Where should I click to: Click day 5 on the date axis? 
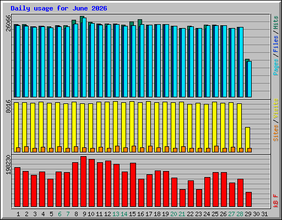pyautogui.click(x=51, y=214)
